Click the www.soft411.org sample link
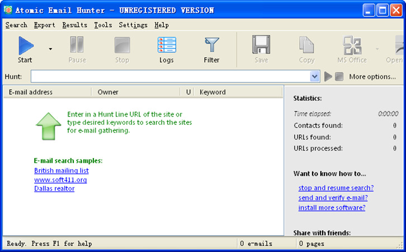This screenshot has width=406, height=252. (60, 180)
